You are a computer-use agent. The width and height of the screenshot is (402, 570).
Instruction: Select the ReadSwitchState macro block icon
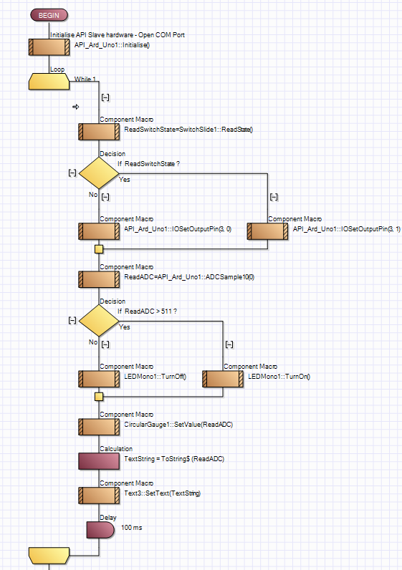(x=99, y=132)
